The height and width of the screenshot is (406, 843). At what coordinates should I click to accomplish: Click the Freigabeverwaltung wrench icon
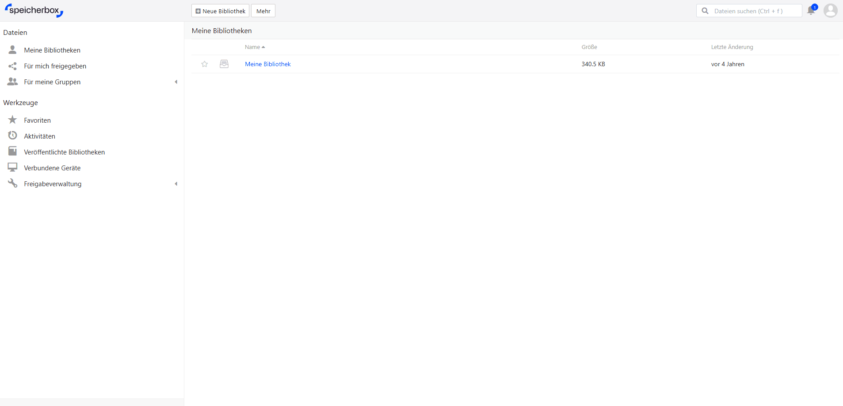(x=12, y=183)
